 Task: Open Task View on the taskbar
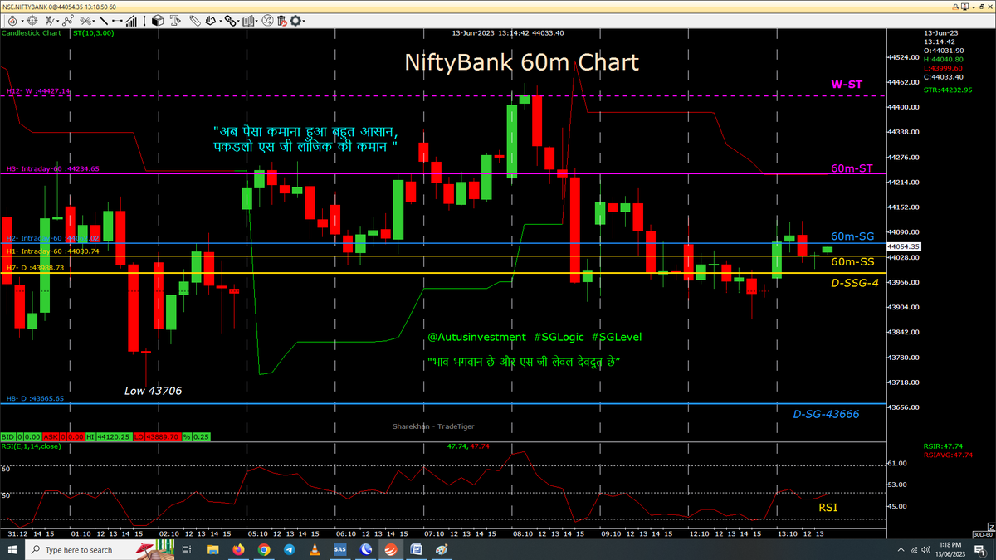(x=187, y=549)
